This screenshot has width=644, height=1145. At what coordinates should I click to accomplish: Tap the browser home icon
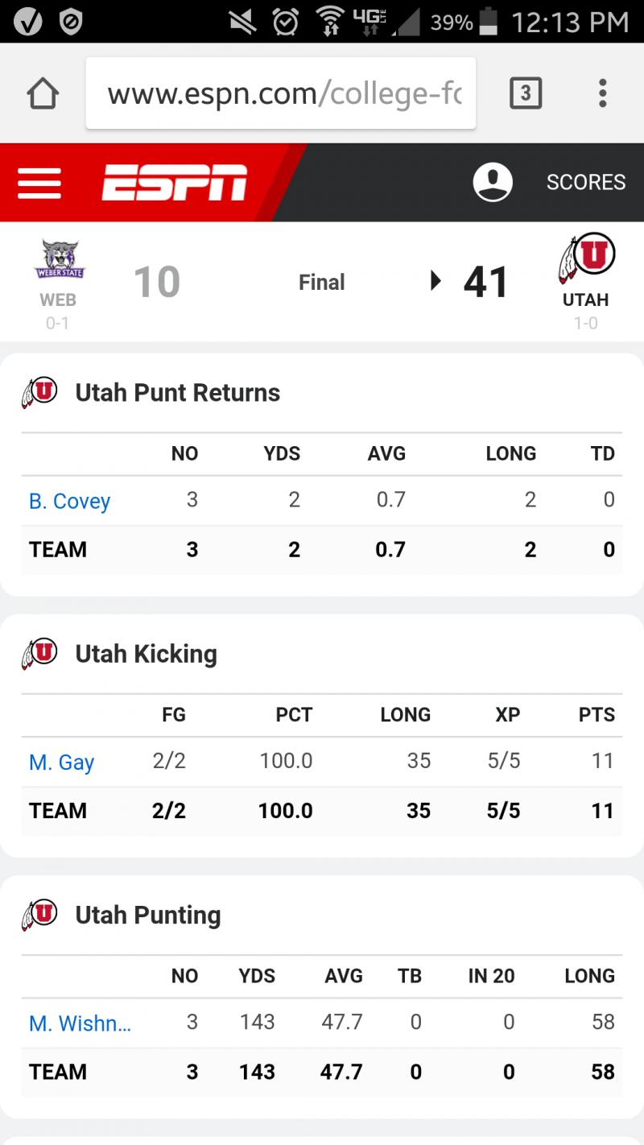click(43, 94)
